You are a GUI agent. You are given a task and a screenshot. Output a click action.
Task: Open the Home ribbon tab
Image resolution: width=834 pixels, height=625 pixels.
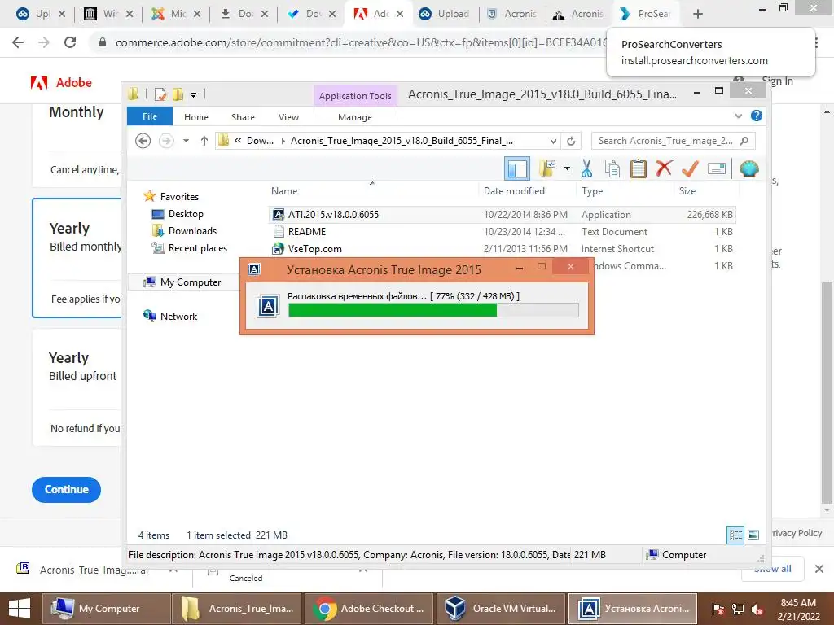(195, 117)
